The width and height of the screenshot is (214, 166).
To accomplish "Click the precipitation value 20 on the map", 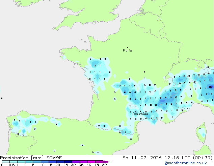I will click(x=211, y=87).
